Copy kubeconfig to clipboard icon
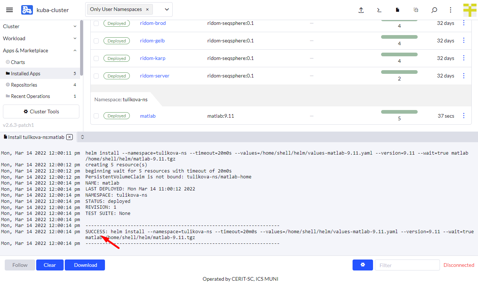This screenshot has height=284, width=478. [x=416, y=10]
